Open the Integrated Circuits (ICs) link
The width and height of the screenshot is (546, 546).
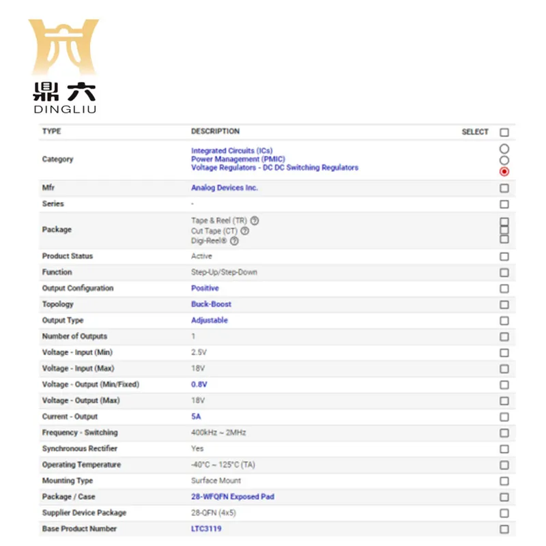[x=231, y=150]
